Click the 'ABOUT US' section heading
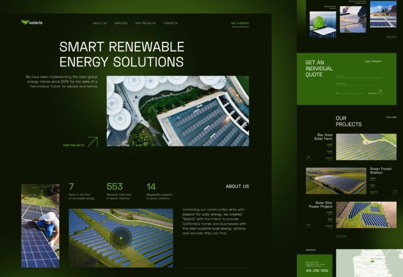 click(x=238, y=186)
